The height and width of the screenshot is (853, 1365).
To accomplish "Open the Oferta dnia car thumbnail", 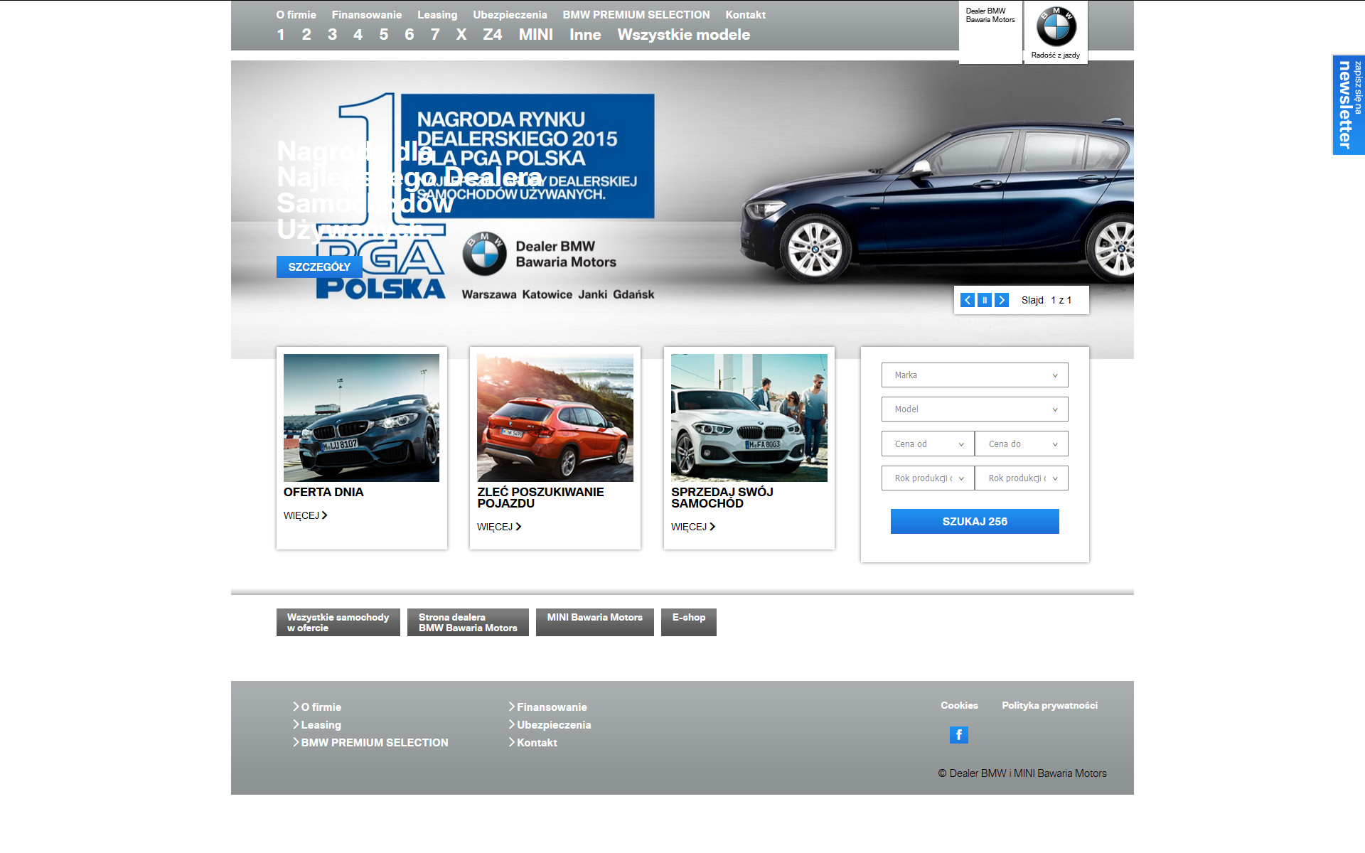I will tap(361, 418).
